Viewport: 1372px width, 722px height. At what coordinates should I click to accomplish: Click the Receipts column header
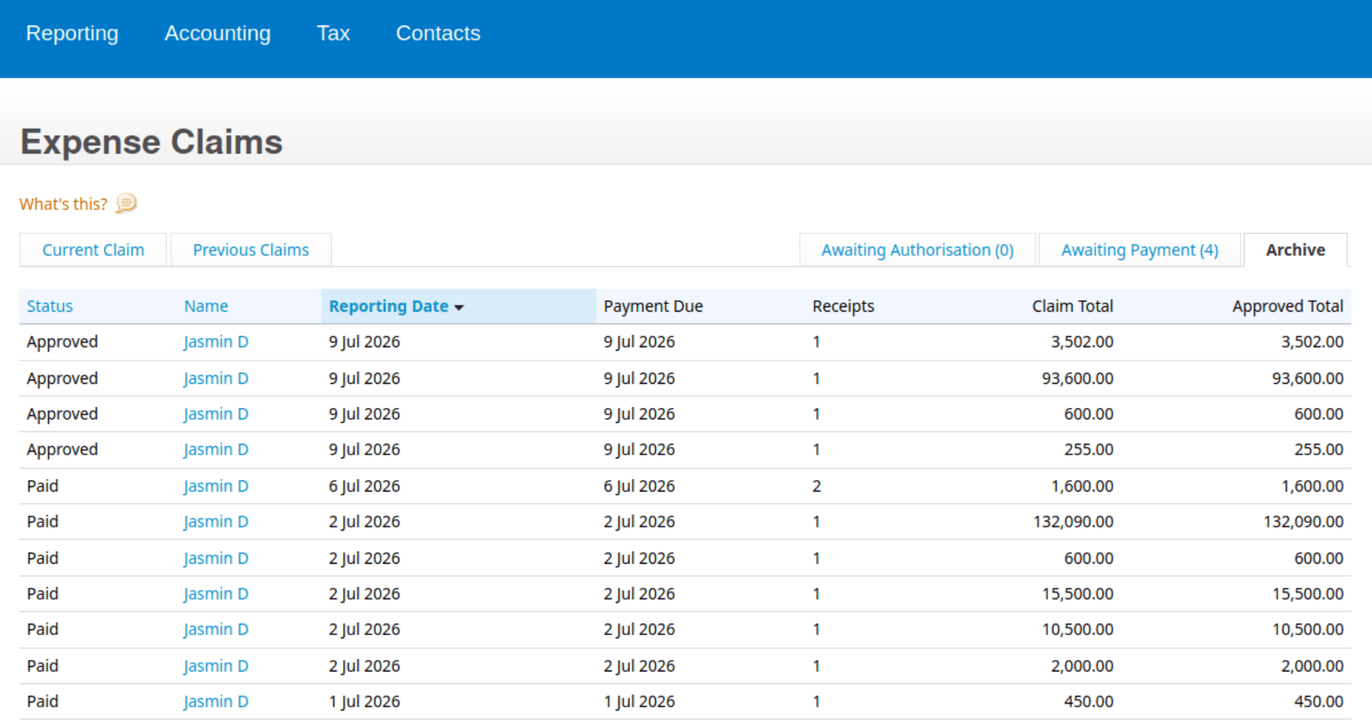pos(843,306)
